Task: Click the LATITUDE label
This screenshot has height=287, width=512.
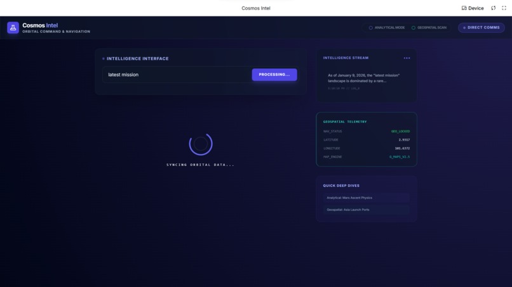Action: click(x=331, y=140)
